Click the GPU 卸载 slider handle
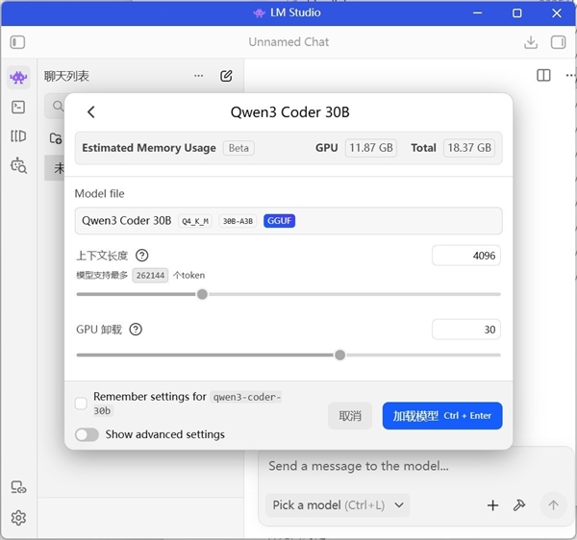Screen dimensions: 577x540 [x=339, y=355]
